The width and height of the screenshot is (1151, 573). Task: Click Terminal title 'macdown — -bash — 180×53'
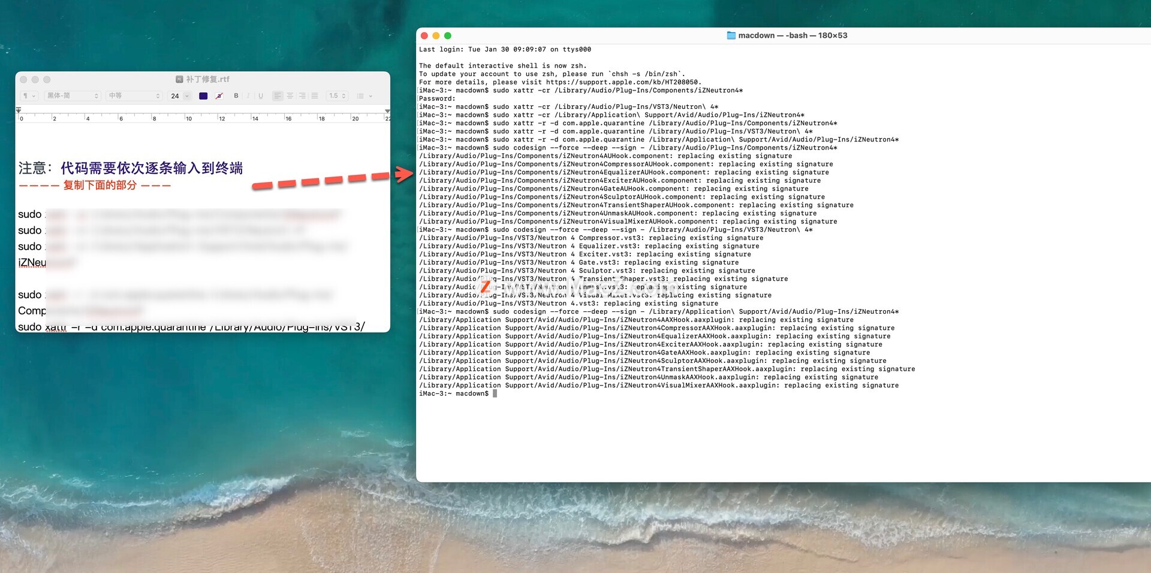tap(793, 35)
